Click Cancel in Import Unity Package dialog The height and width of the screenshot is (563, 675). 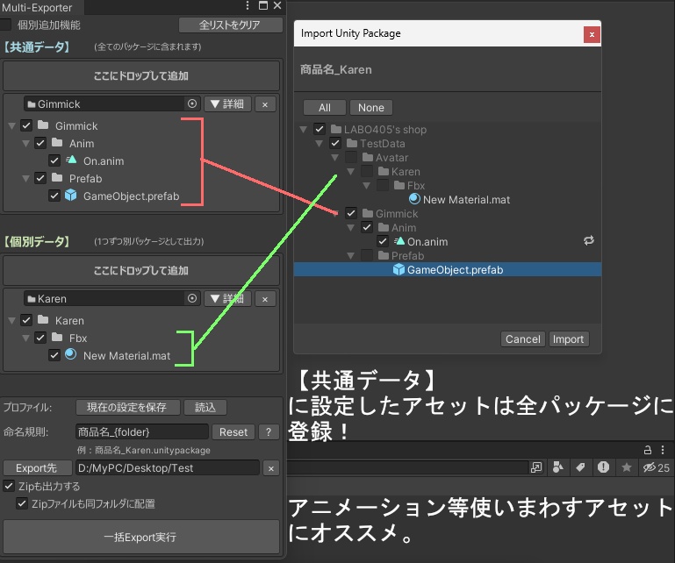point(522,339)
